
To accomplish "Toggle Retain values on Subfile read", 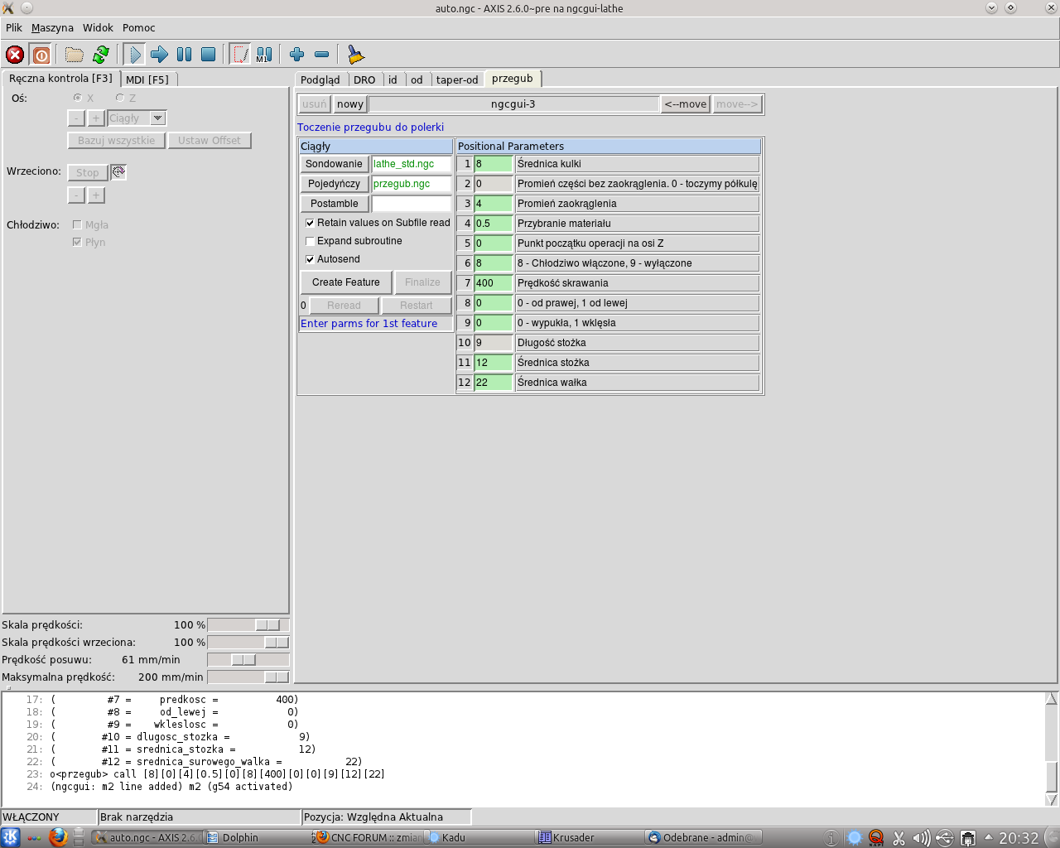I will 310,223.
